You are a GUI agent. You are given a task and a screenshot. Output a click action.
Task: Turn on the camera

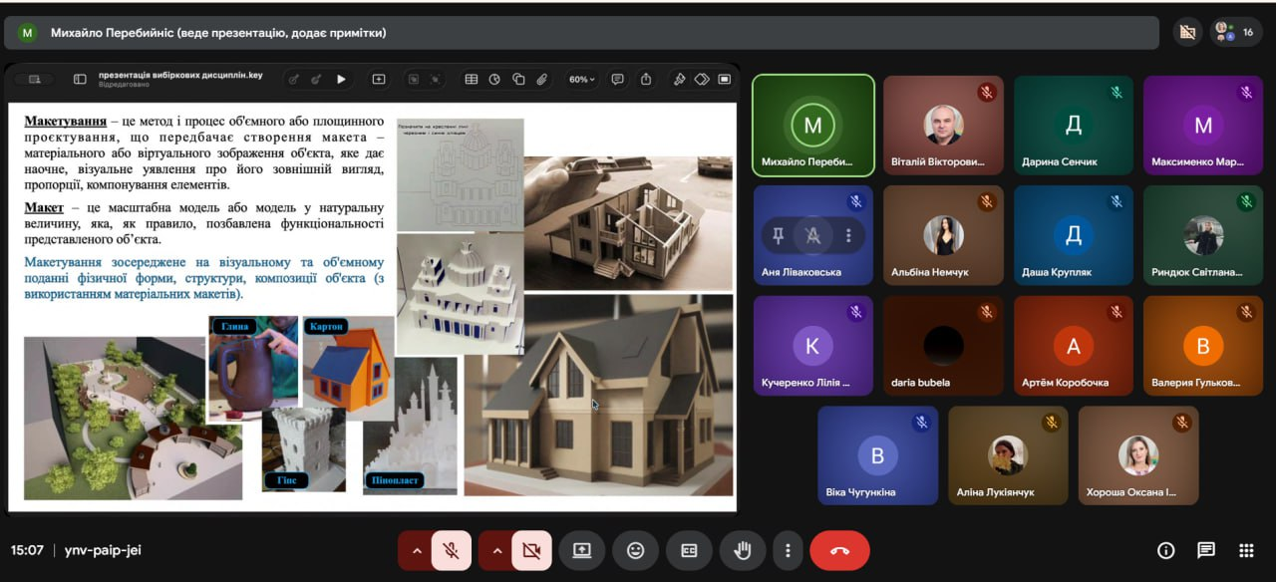(530, 550)
